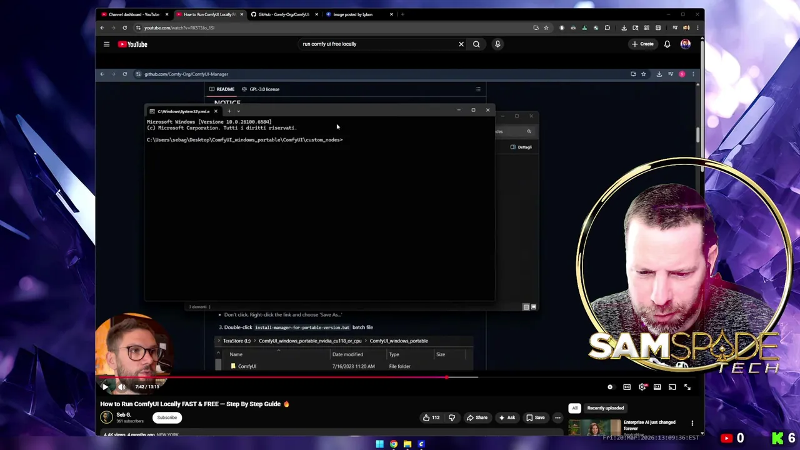
Task: Click the Create button
Action: click(642, 44)
